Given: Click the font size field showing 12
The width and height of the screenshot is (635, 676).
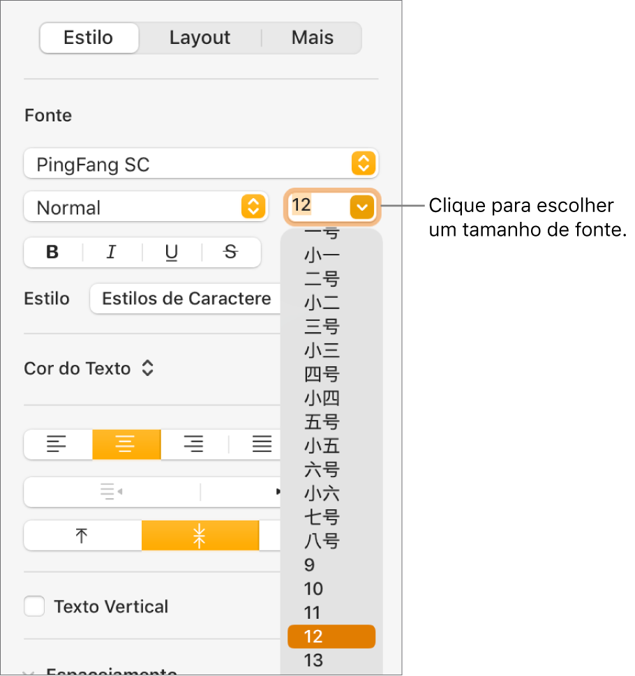Looking at the screenshot, I should (x=318, y=206).
